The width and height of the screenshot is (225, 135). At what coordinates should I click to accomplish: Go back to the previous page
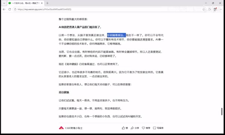[x=4, y=9]
